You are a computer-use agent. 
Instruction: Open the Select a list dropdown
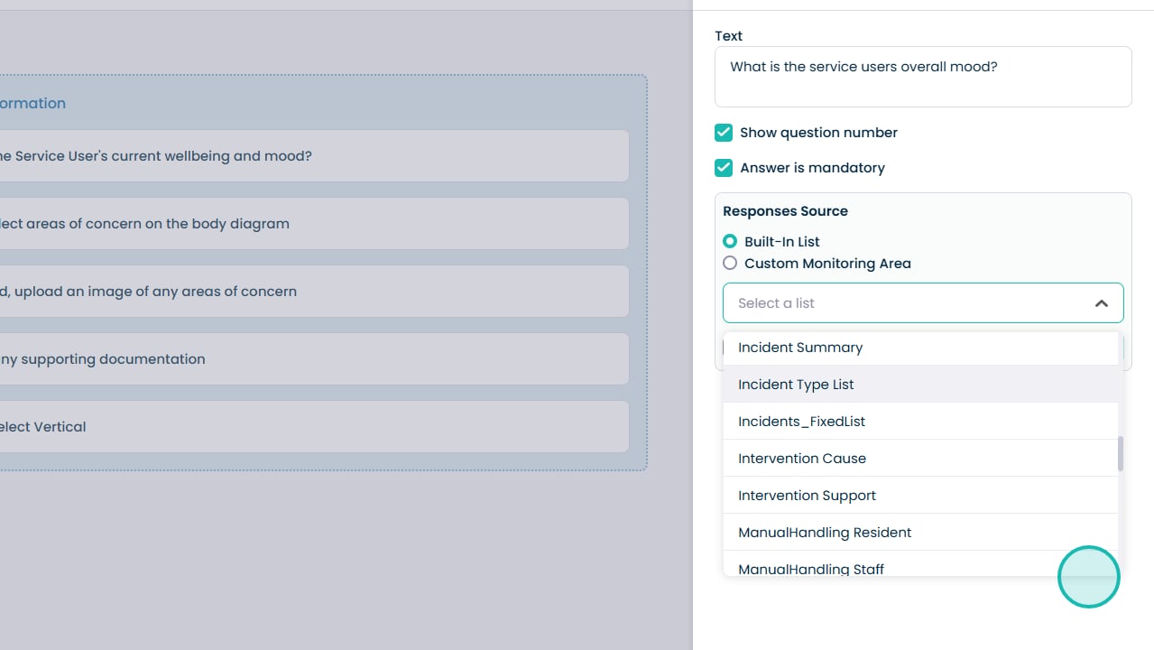click(x=911, y=303)
